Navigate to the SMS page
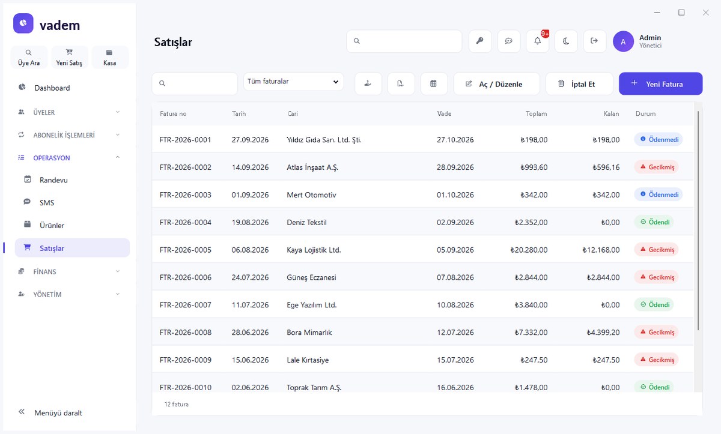 point(72,203)
